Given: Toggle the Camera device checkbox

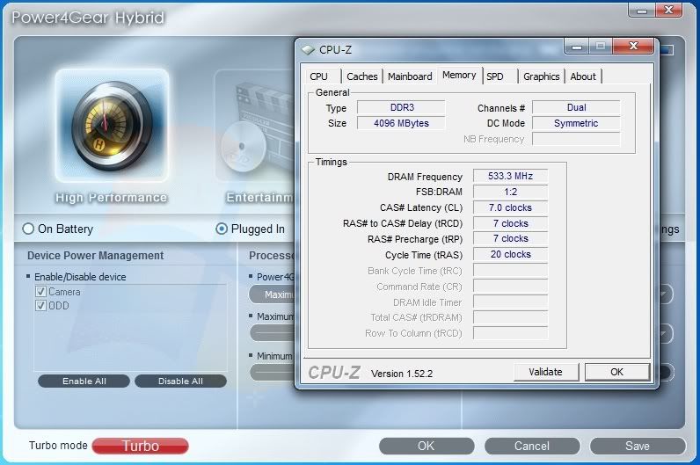Looking at the screenshot, I should pyautogui.click(x=40, y=292).
